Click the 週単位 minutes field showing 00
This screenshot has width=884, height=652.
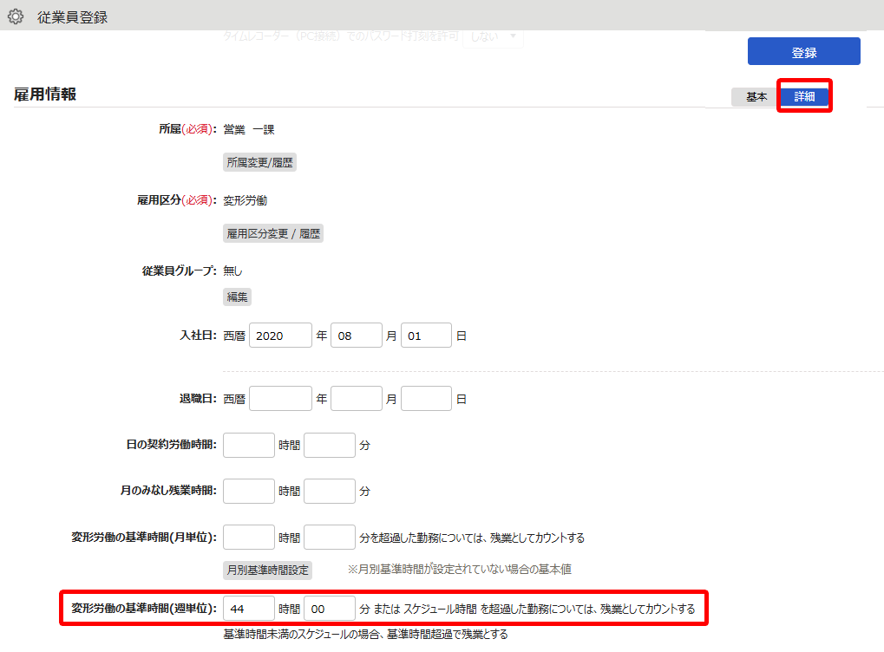click(330, 609)
